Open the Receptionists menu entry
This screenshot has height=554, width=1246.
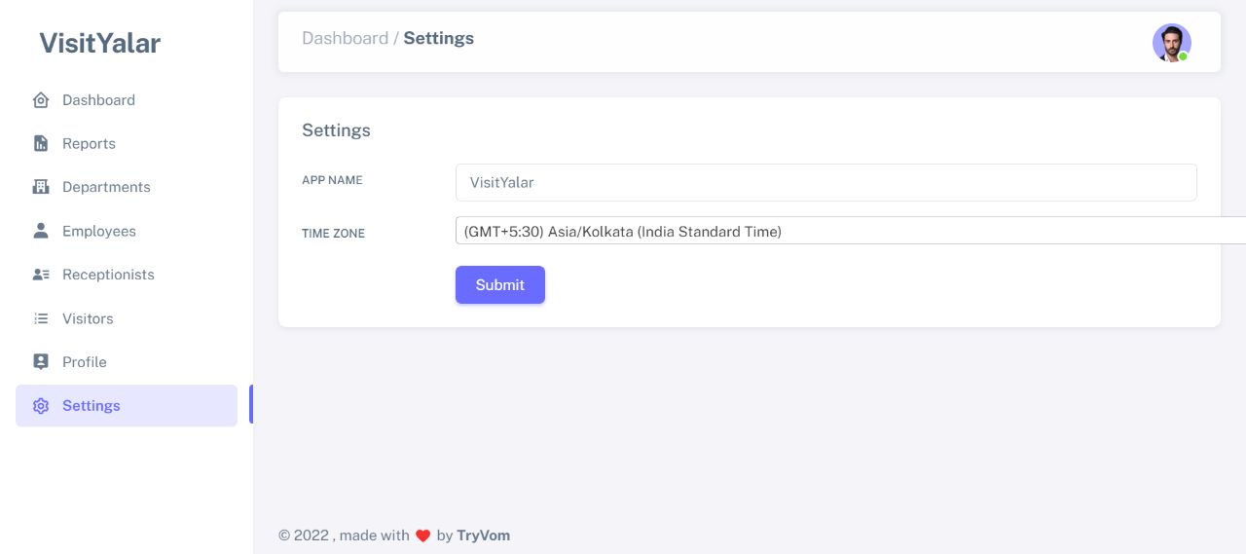[108, 275]
